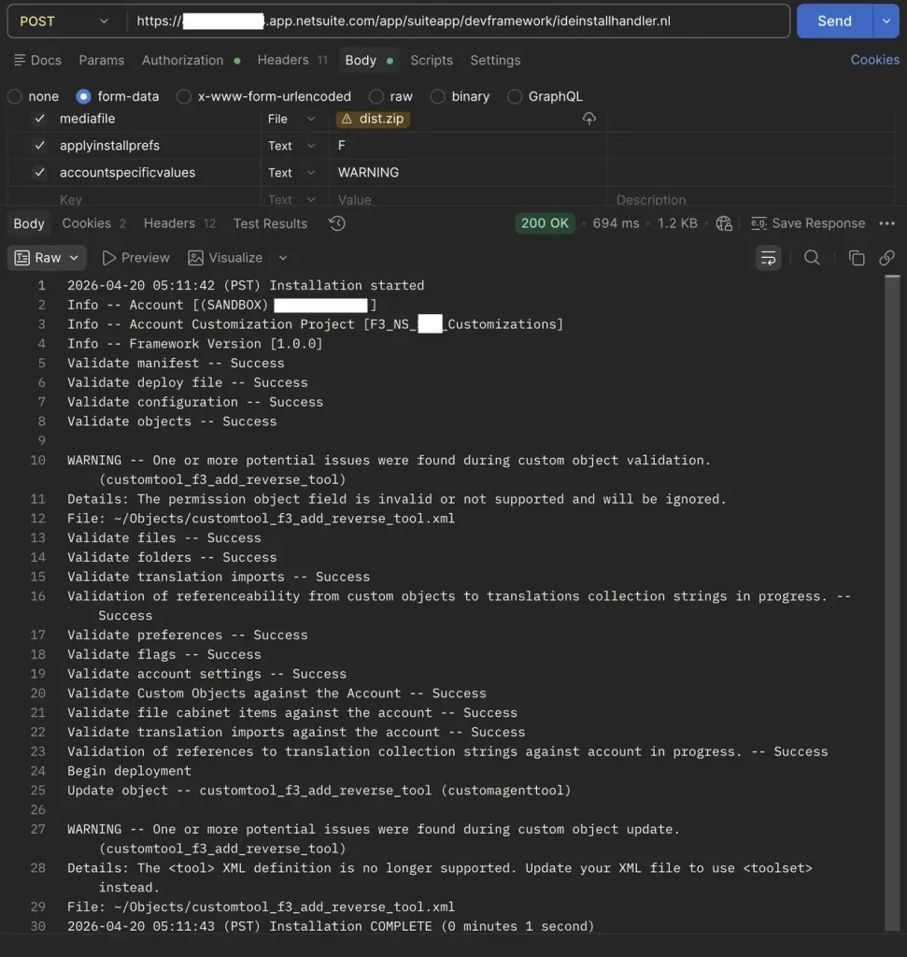Click the response pane vertical scrollbar
This screenshot has width=907, height=957.
[x=892, y=603]
